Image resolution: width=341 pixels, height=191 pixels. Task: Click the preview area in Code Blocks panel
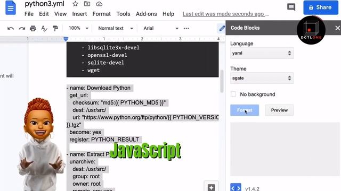click(285, 149)
